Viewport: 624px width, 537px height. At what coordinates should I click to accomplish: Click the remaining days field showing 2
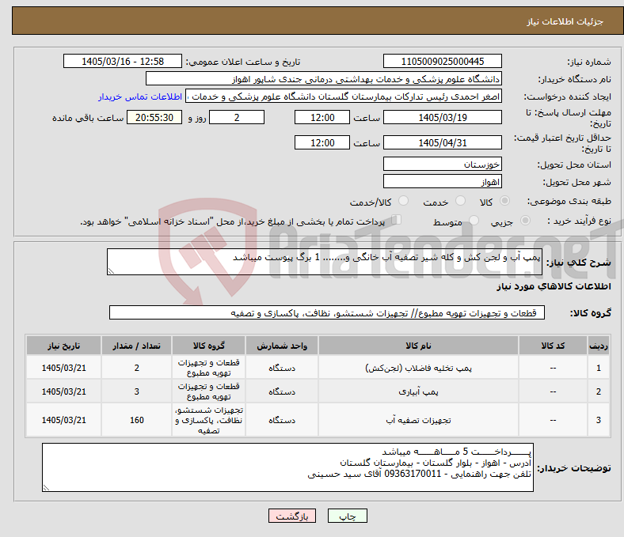click(x=237, y=117)
